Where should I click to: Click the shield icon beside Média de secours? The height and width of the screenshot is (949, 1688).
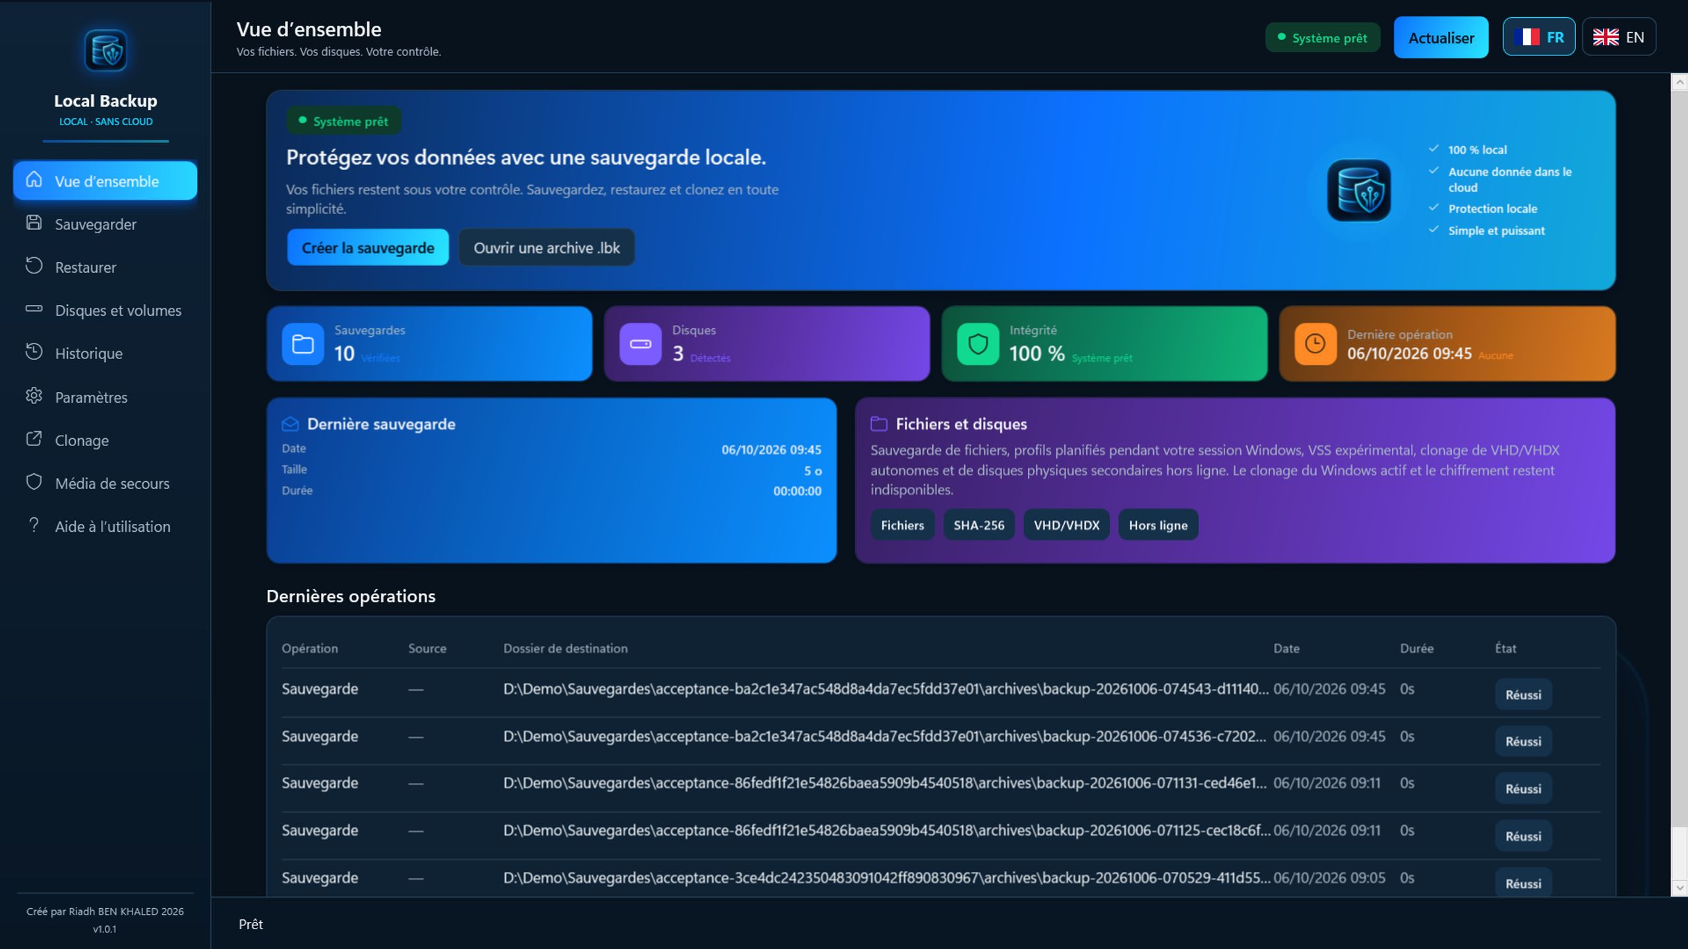pyautogui.click(x=34, y=482)
